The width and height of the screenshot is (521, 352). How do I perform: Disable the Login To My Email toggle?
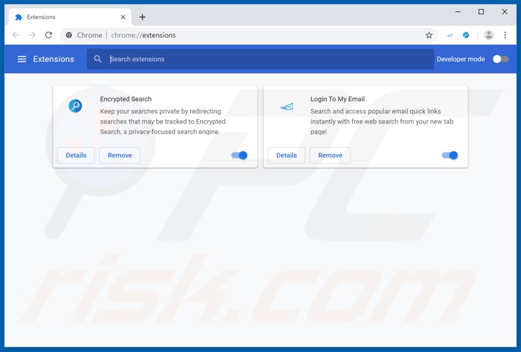pyautogui.click(x=450, y=155)
